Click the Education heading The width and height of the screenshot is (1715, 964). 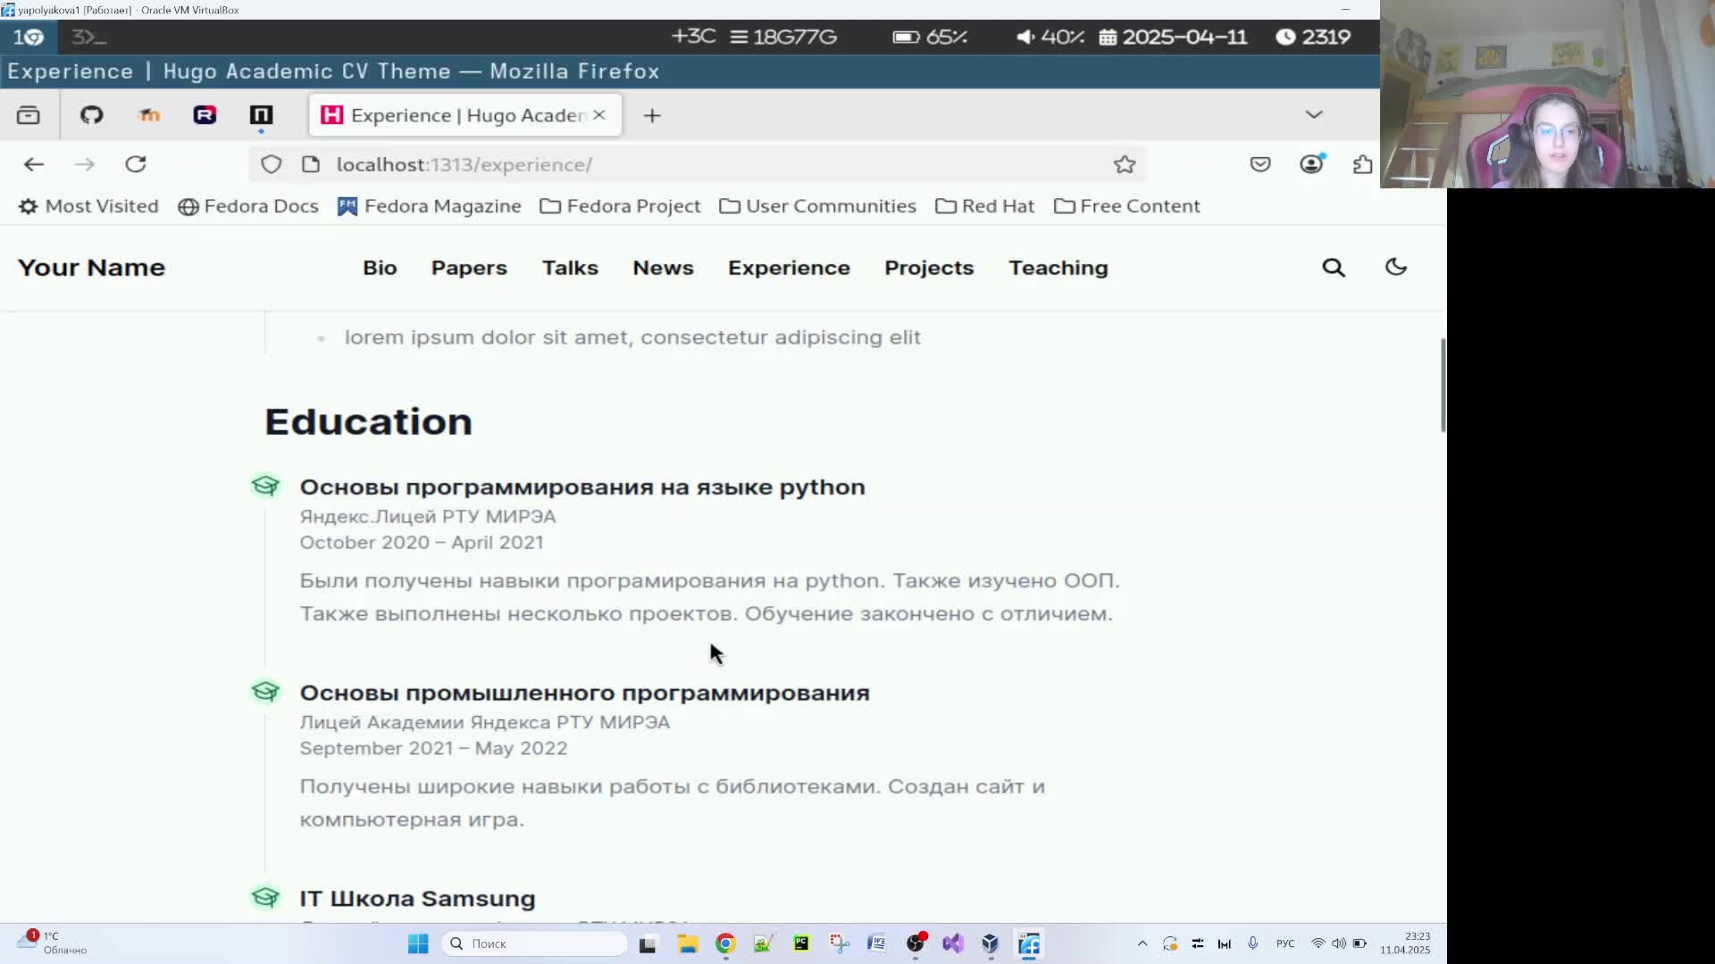[368, 421]
